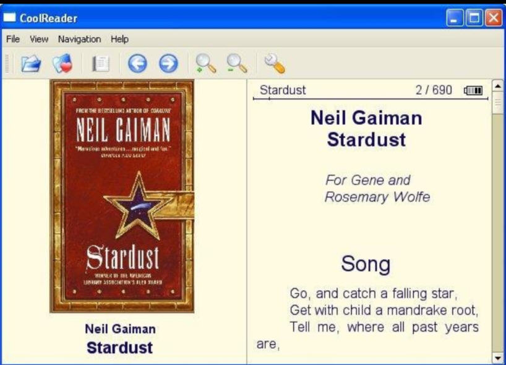
Task: Open recent books list via the heart icon
Action: 62,63
